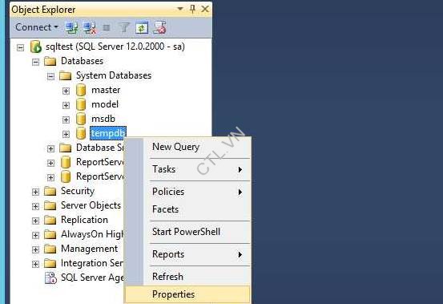Click the delete registered server icon
This screenshot has height=304, width=443.
pyautogui.click(x=159, y=27)
